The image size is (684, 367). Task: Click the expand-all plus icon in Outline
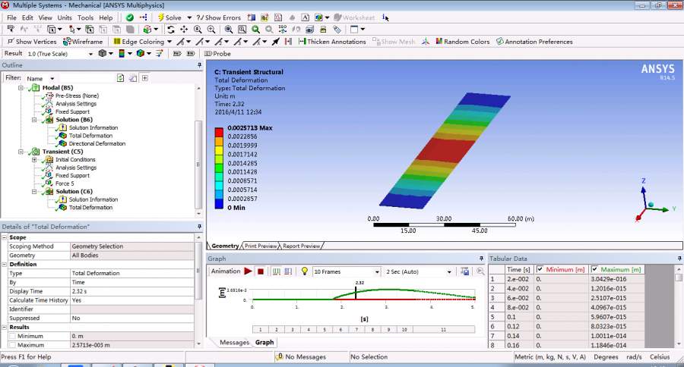(x=145, y=78)
